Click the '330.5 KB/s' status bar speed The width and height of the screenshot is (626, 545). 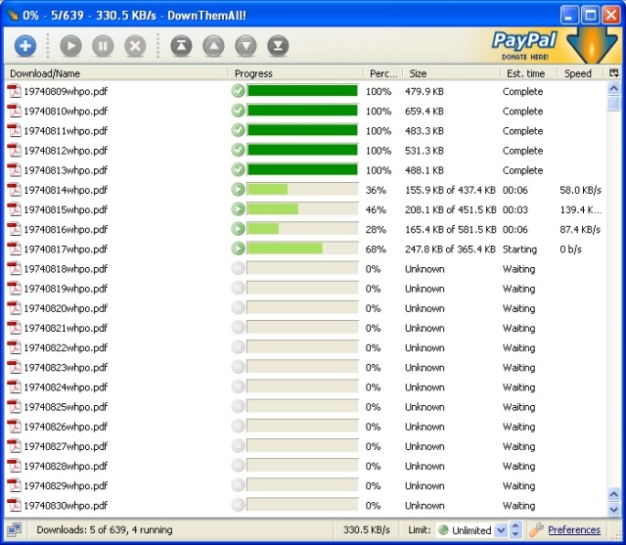[x=367, y=529]
